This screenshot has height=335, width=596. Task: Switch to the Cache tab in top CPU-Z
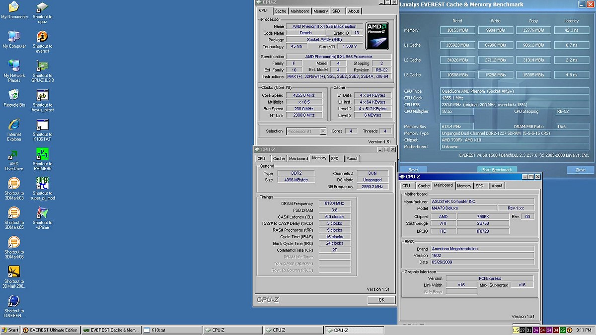280,11
